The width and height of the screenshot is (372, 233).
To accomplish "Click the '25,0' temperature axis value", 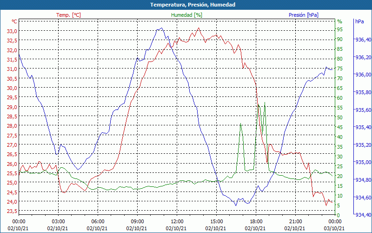I will pyautogui.click(x=12, y=183).
